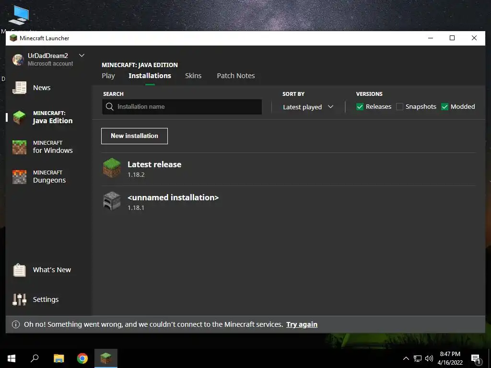Open Windows Start menu

(12, 358)
